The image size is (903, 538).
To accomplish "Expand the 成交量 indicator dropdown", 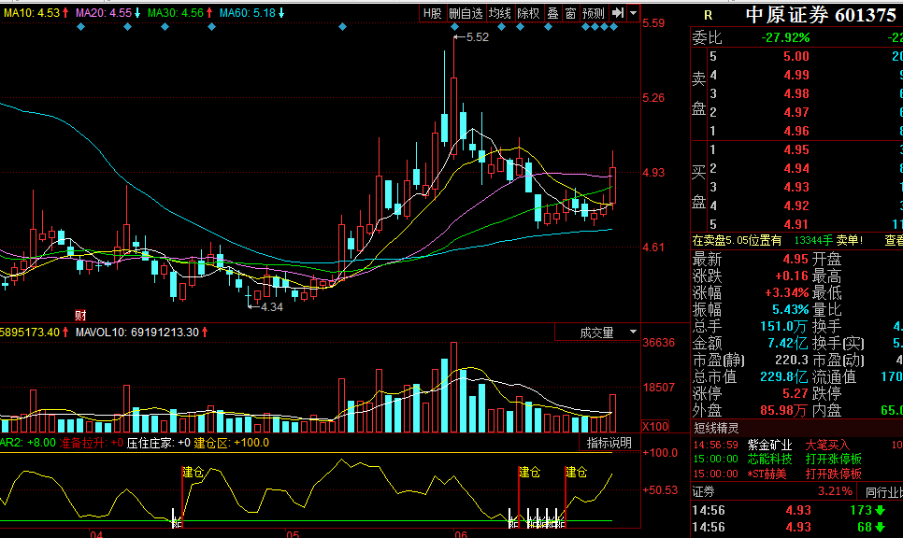I will [x=633, y=332].
